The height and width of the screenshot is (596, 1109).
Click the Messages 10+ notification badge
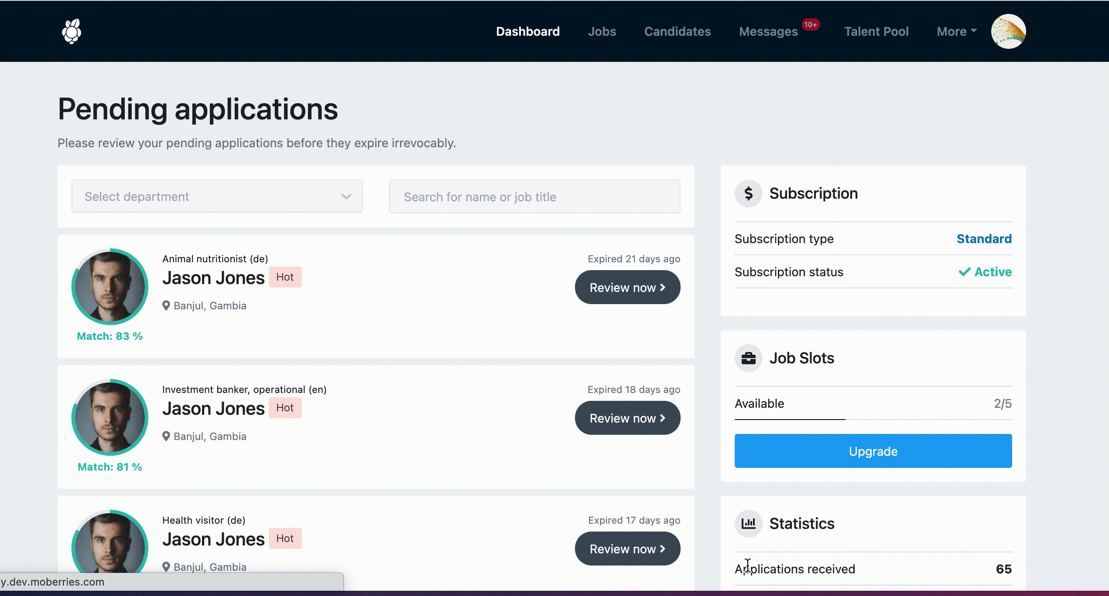tap(810, 25)
